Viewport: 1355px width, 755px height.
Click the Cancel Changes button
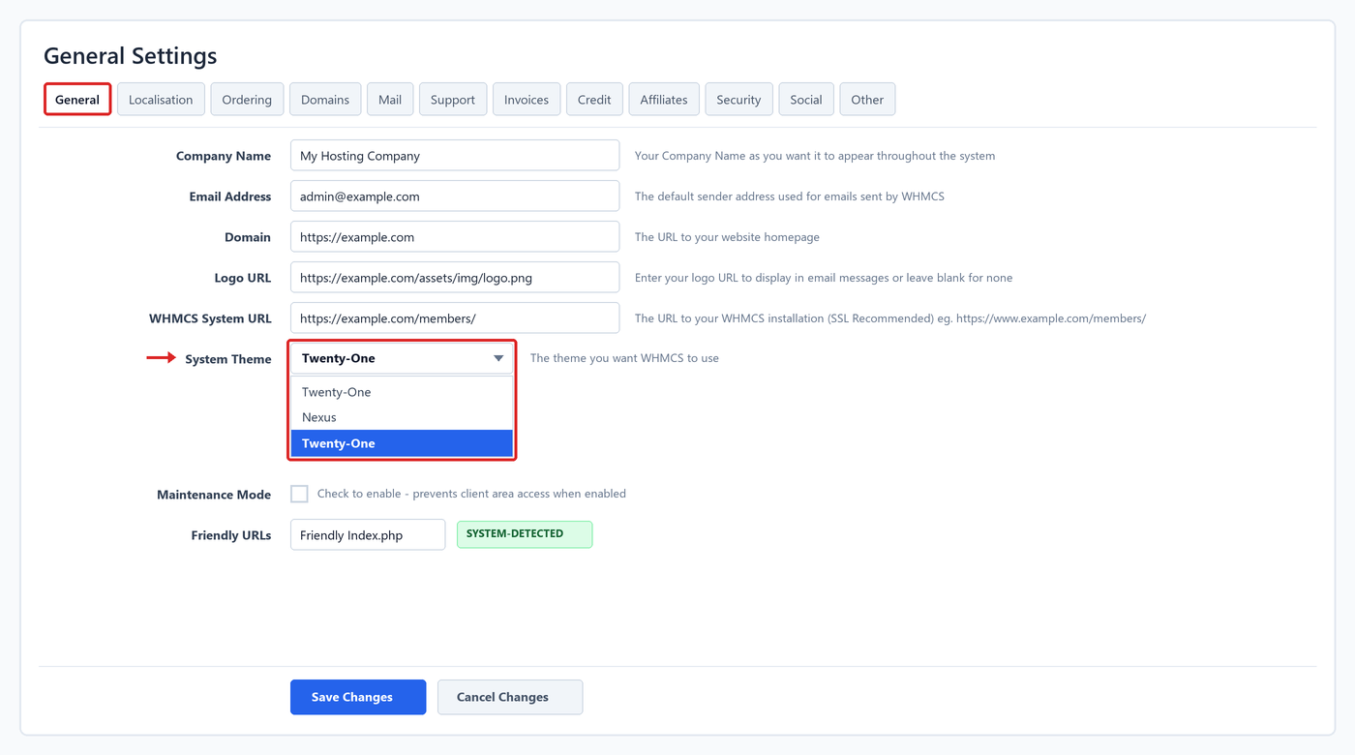pos(510,697)
